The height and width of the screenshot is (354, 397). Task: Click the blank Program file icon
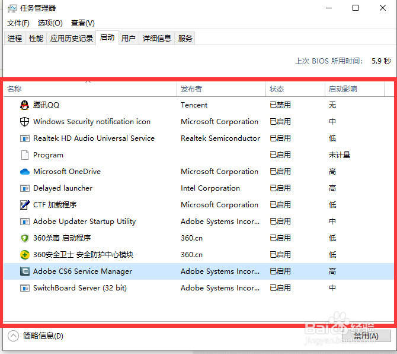coord(24,155)
